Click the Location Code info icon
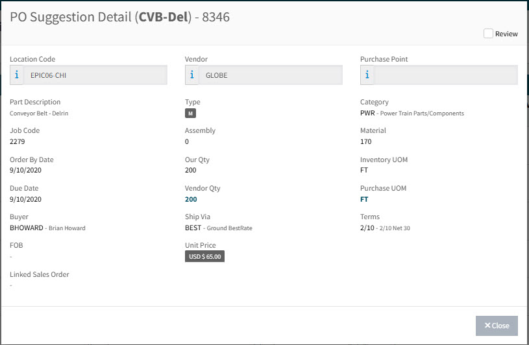The height and width of the screenshot is (345, 529). pyautogui.click(x=17, y=75)
